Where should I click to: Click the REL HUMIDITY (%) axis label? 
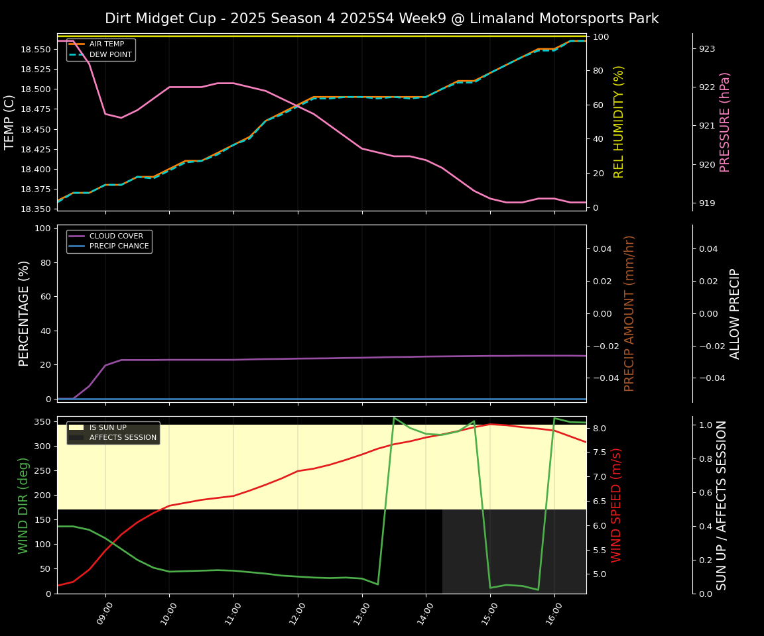[619, 122]
